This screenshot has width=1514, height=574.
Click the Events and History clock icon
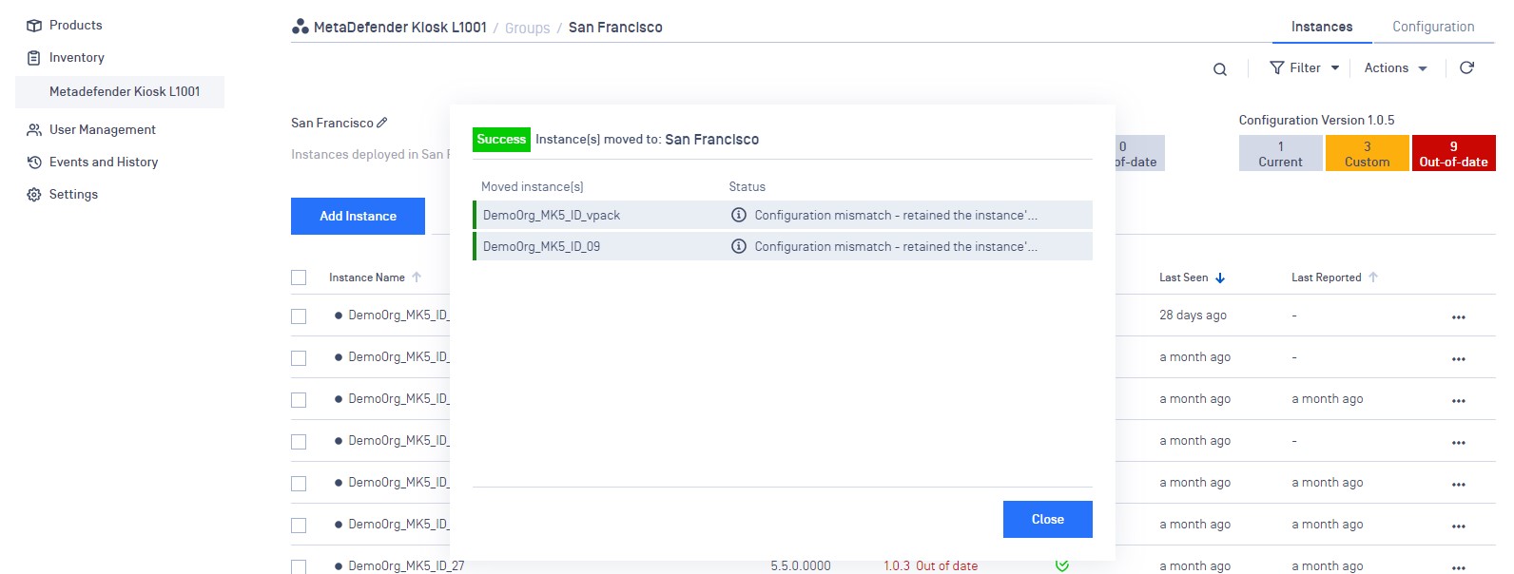pyautogui.click(x=34, y=163)
